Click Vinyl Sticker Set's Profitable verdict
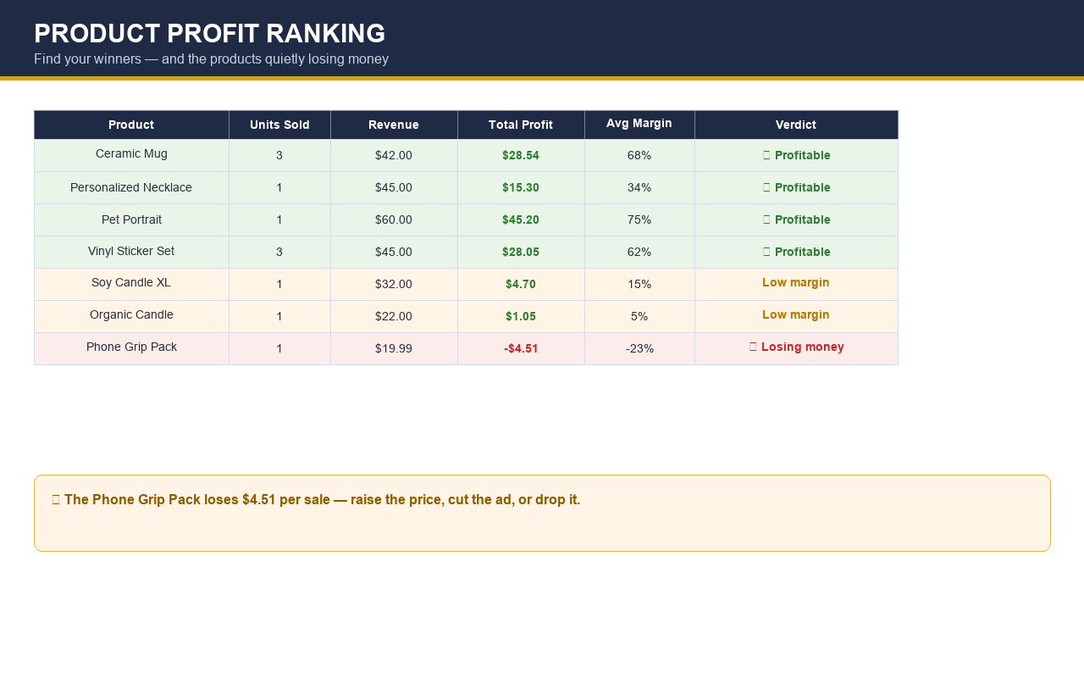Viewport: 1084px width, 678px height. tap(796, 252)
